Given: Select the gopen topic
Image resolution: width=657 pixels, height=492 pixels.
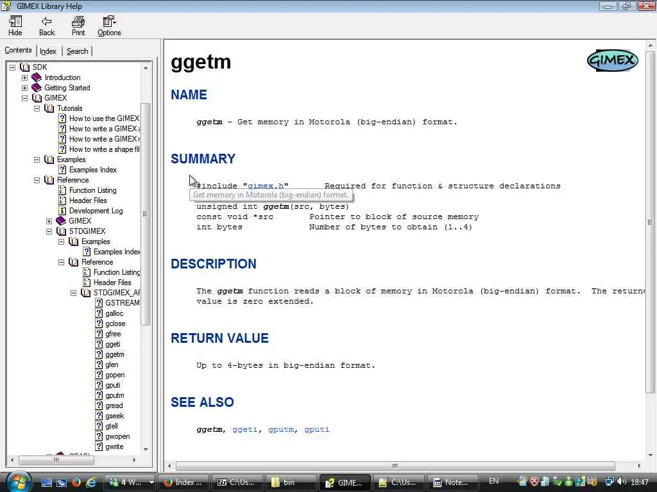Looking at the screenshot, I should click(115, 375).
